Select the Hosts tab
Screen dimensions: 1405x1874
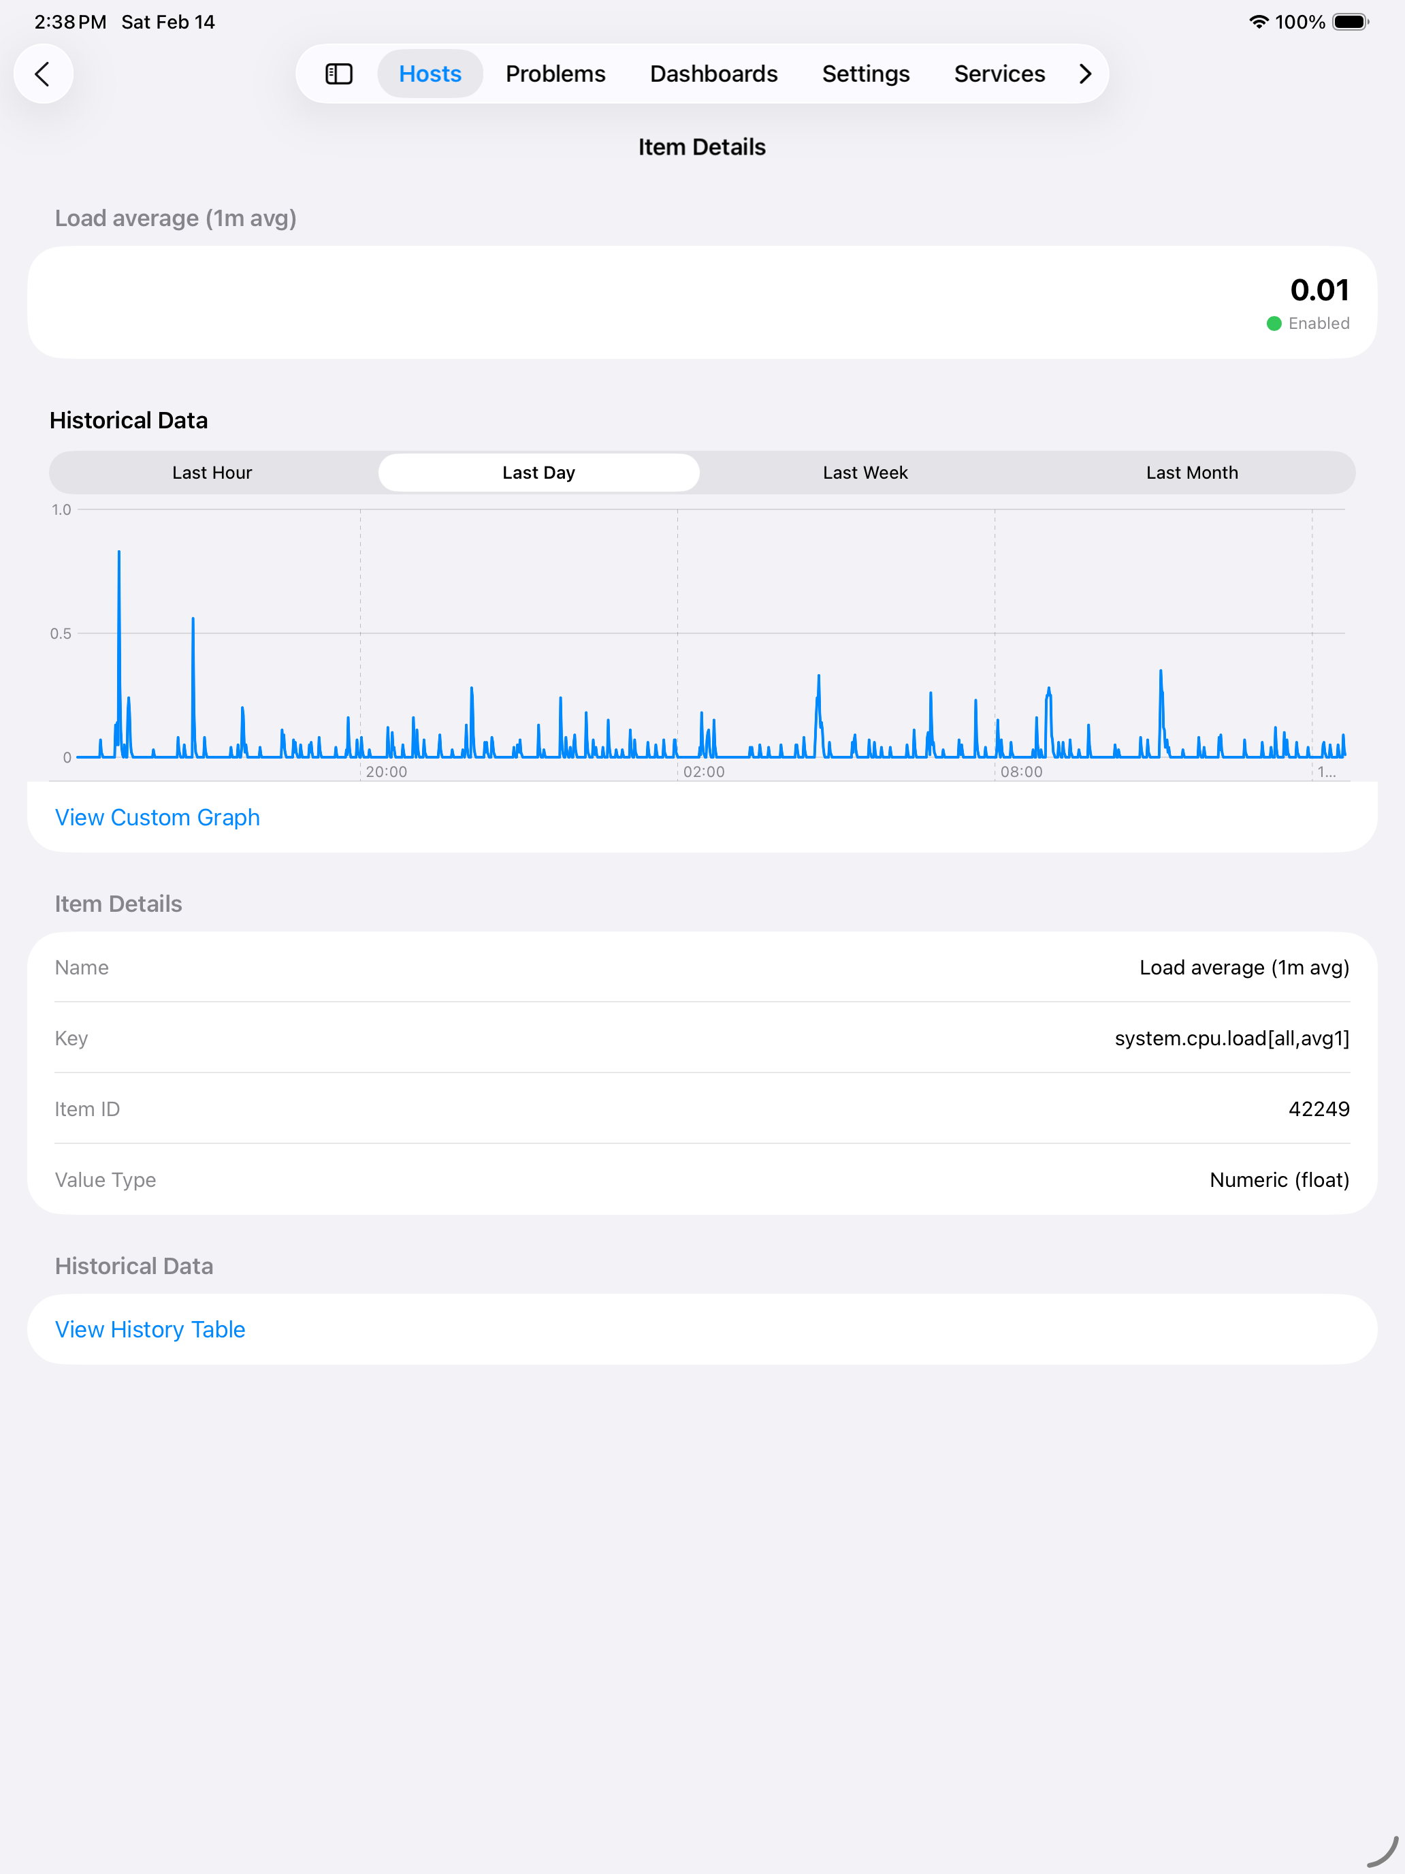pos(430,74)
